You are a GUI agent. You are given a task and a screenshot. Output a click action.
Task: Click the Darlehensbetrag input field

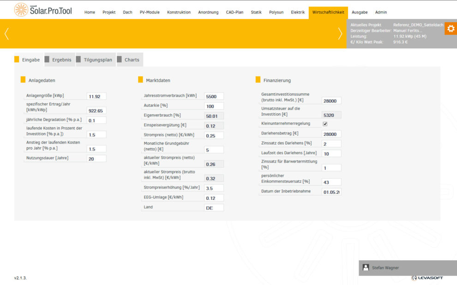point(331,134)
